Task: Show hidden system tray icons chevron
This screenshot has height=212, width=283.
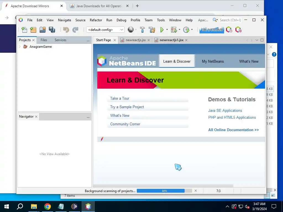Action: point(227,206)
